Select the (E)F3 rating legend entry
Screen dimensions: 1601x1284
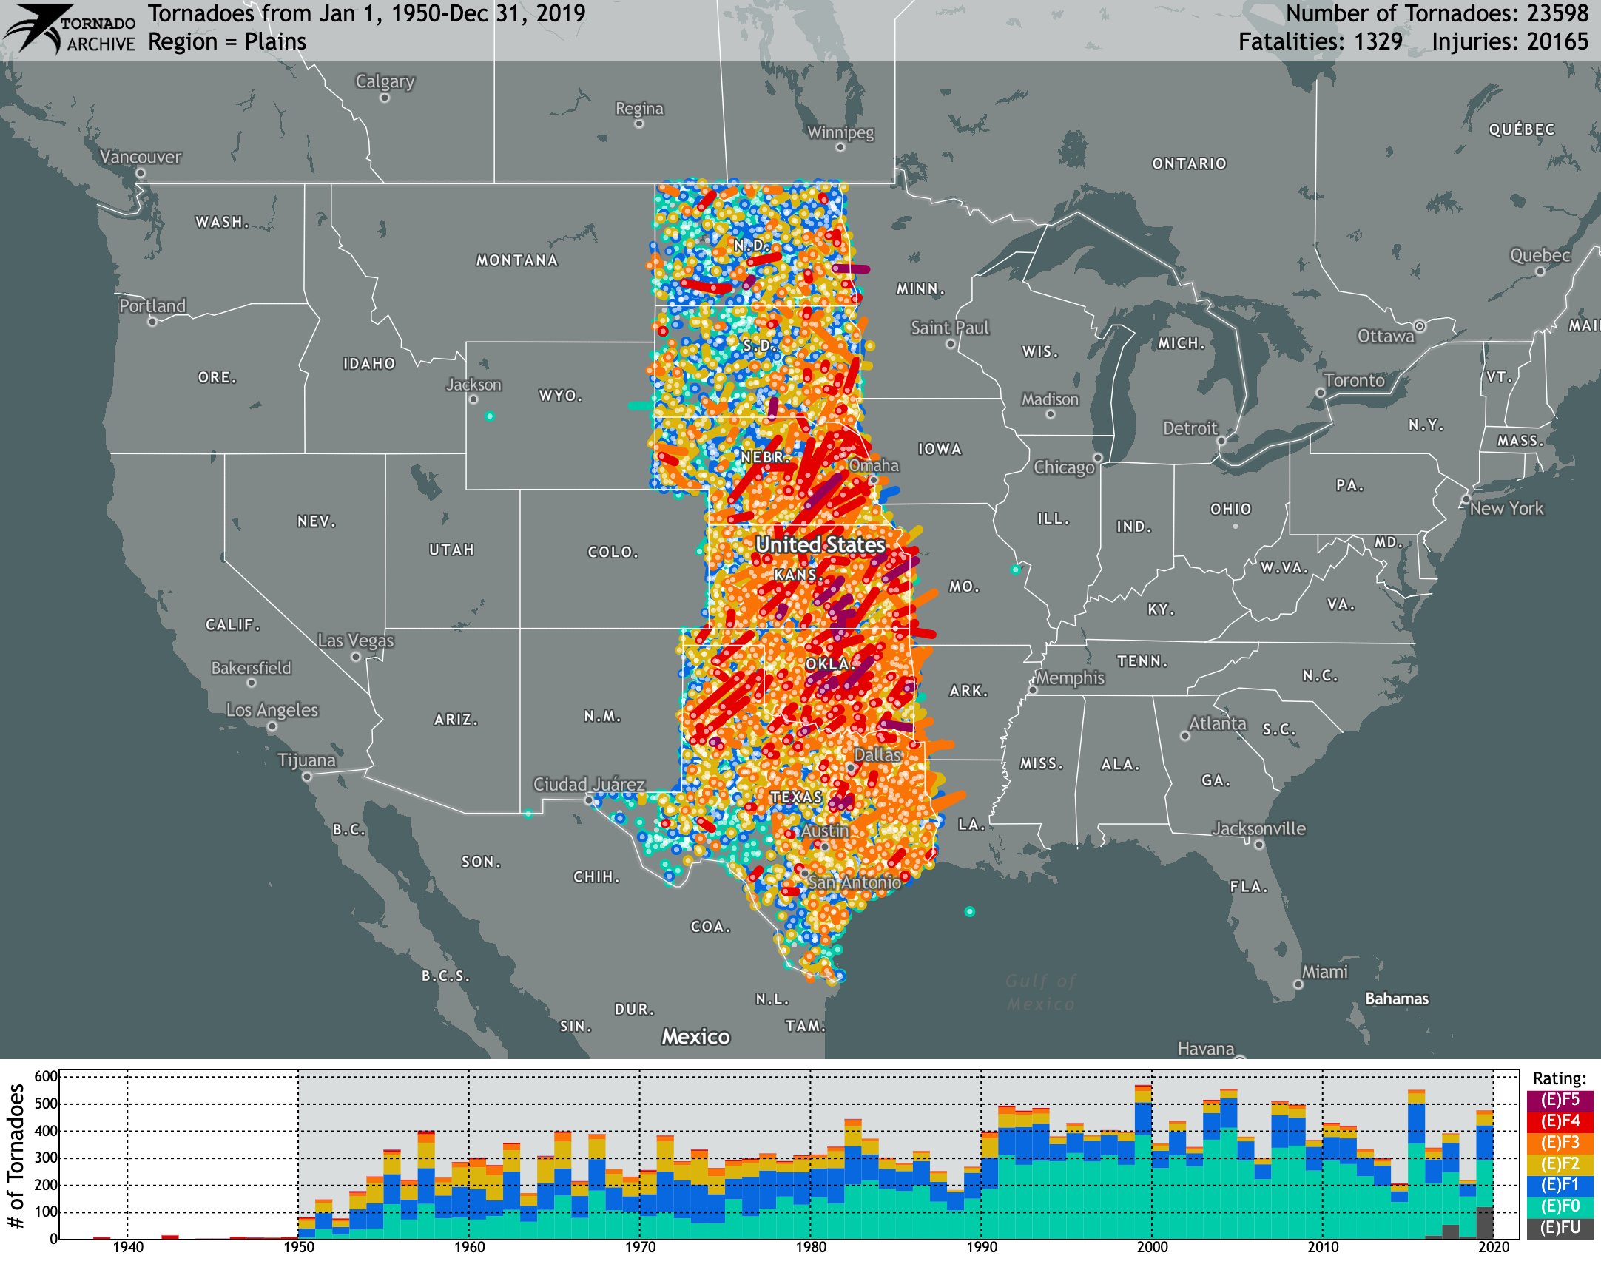[x=1559, y=1143]
